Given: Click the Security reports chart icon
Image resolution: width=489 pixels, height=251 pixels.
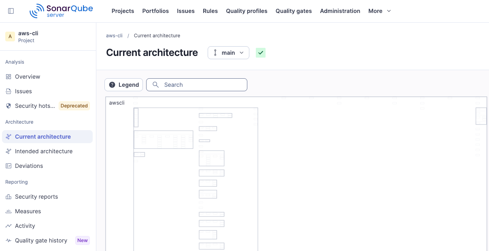Looking at the screenshot, I should coord(9,197).
